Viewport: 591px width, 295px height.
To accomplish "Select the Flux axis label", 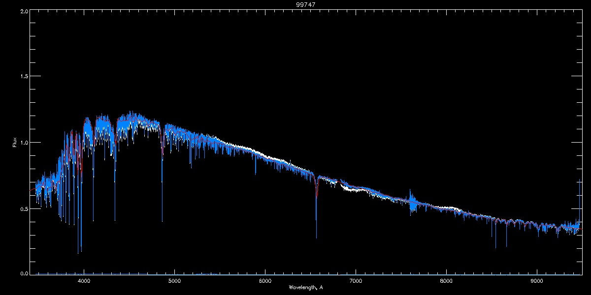I will coord(14,142).
